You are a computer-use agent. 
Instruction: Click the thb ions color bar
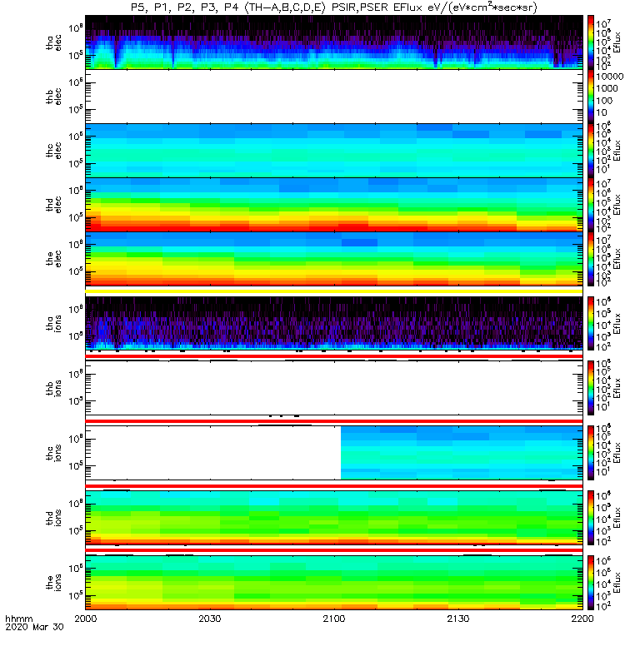pyautogui.click(x=591, y=388)
